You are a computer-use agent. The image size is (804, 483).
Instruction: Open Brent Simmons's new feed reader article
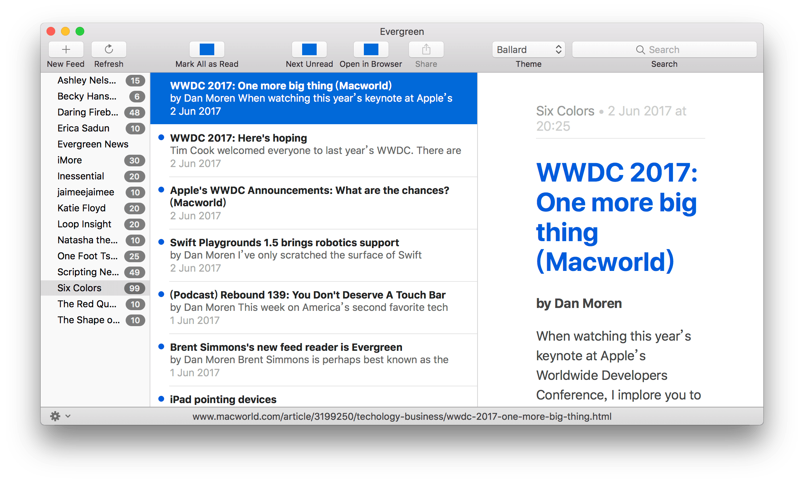[x=314, y=360]
